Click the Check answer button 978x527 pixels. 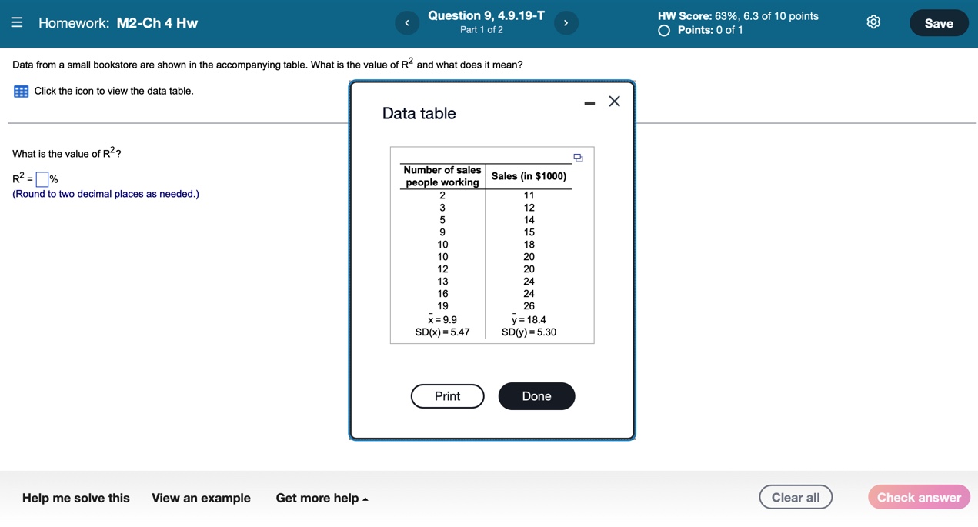(919, 497)
